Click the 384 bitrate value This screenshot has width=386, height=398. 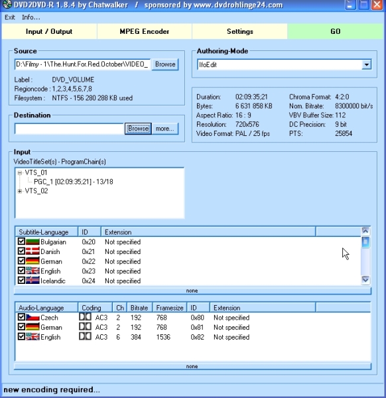click(136, 337)
